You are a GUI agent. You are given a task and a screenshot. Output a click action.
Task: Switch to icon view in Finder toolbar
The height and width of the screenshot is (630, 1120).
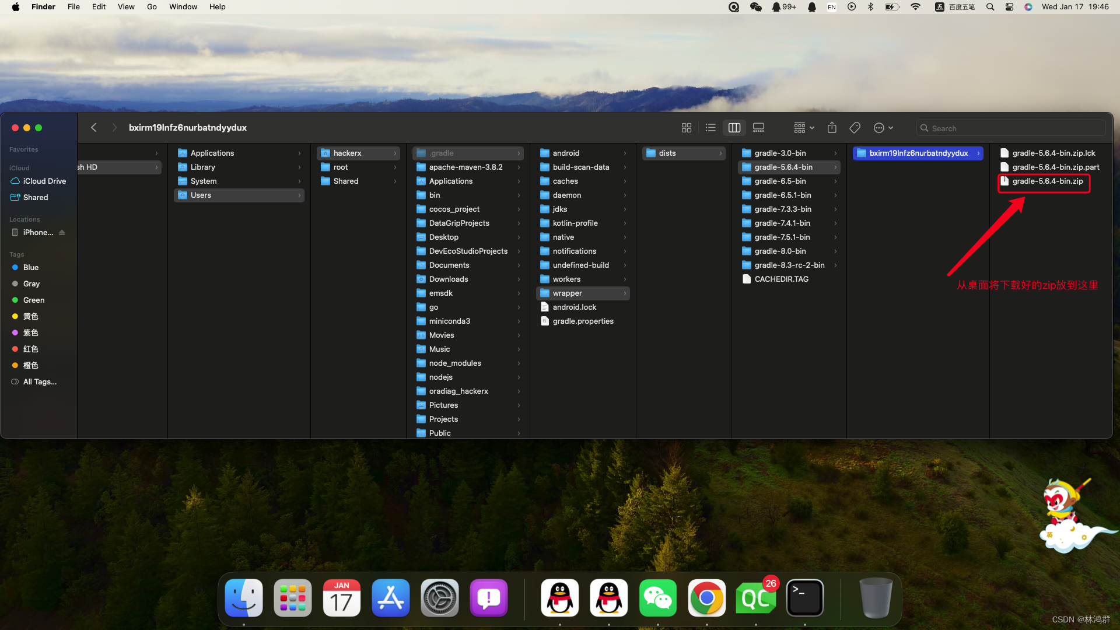pos(687,128)
